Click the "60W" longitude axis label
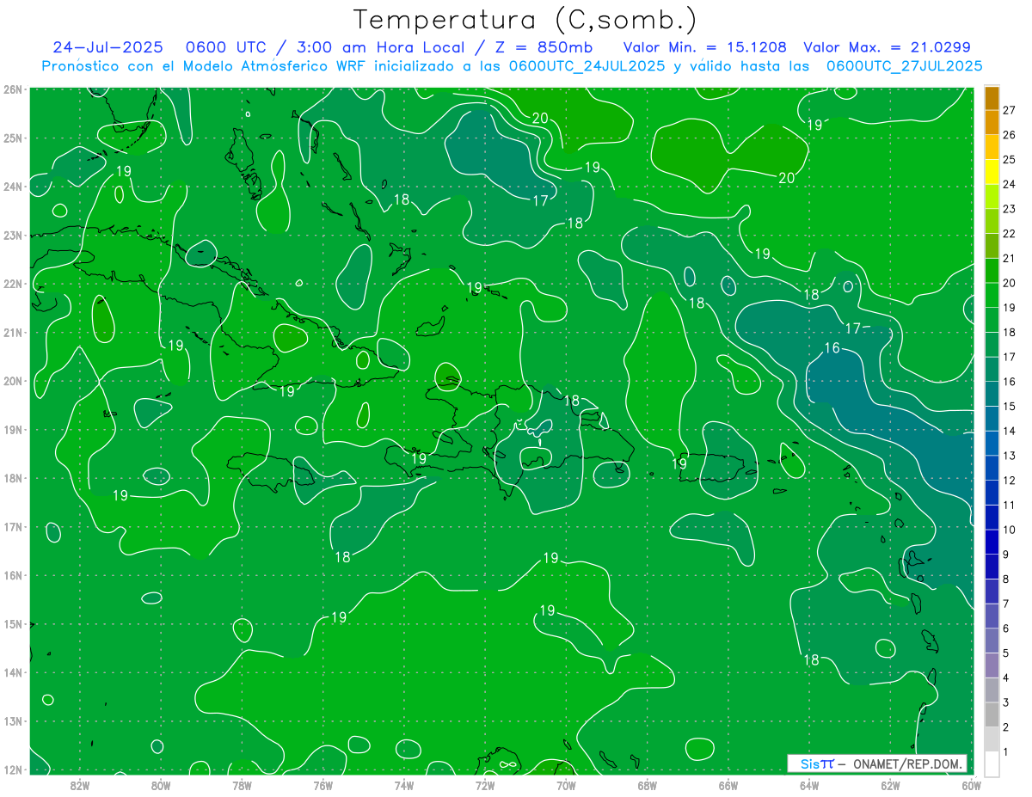Image resolution: width=1032 pixels, height=797 pixels. [x=971, y=785]
